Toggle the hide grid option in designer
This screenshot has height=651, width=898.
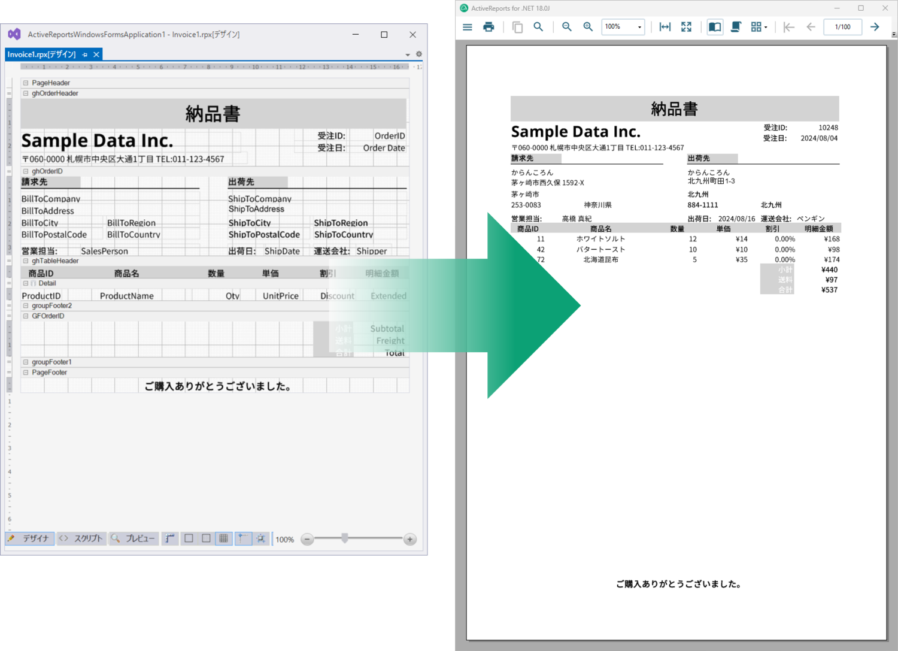click(x=189, y=538)
